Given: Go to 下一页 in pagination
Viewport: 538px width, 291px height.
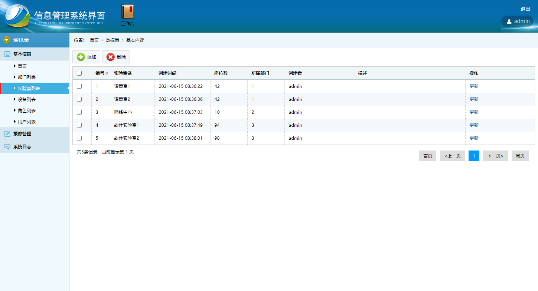Looking at the screenshot, I should [x=495, y=156].
